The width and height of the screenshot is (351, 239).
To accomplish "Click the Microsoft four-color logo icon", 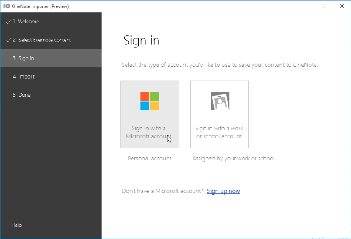I will (149, 101).
